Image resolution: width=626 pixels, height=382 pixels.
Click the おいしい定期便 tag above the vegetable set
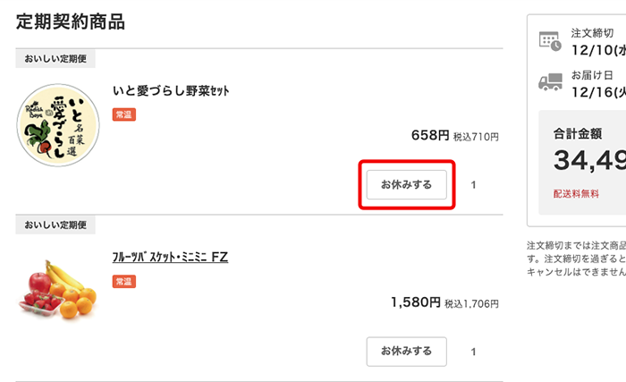[55, 59]
